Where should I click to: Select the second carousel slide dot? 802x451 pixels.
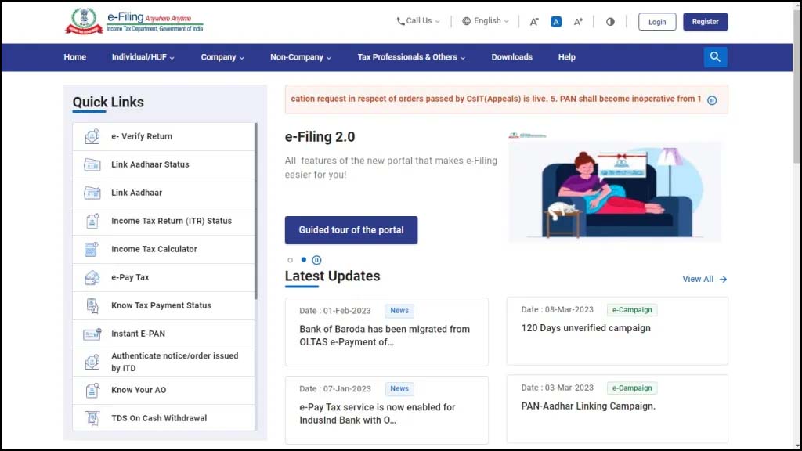[304, 259]
